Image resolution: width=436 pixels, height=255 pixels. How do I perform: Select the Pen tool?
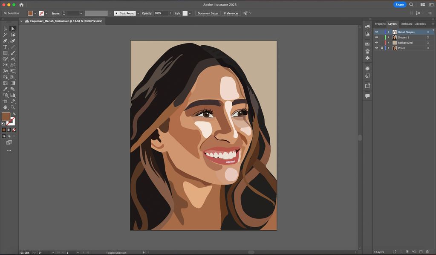[5, 41]
